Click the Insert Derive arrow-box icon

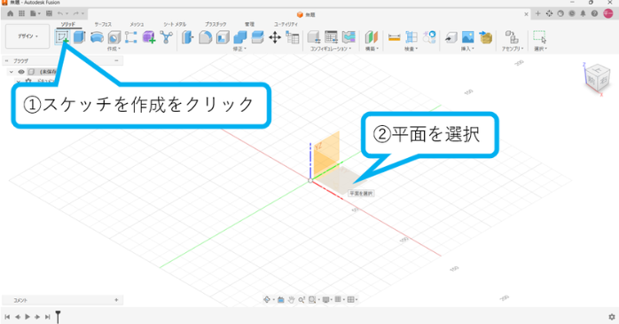(451, 37)
